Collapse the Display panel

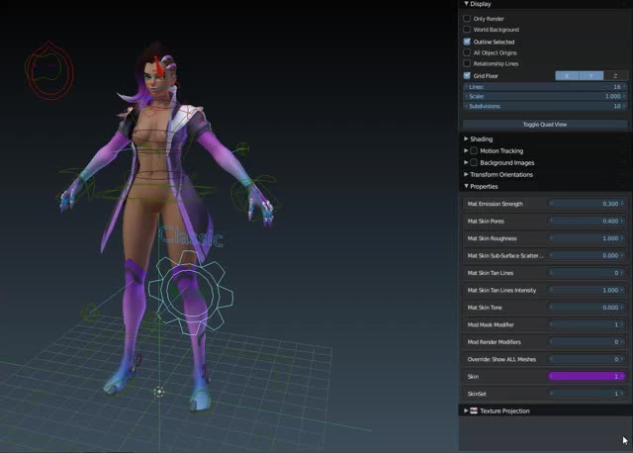click(x=466, y=4)
